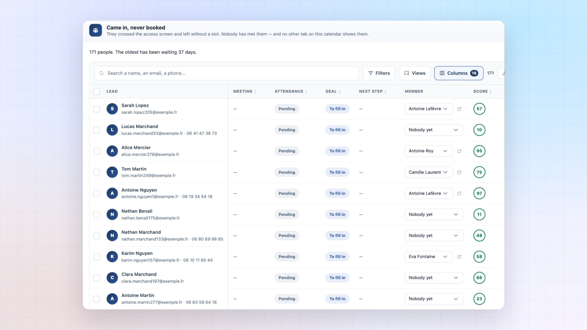Screen dimensions: 587x330
Task: Click 'To fill in' deal for Clara Marchand
Action: pyautogui.click(x=337, y=278)
